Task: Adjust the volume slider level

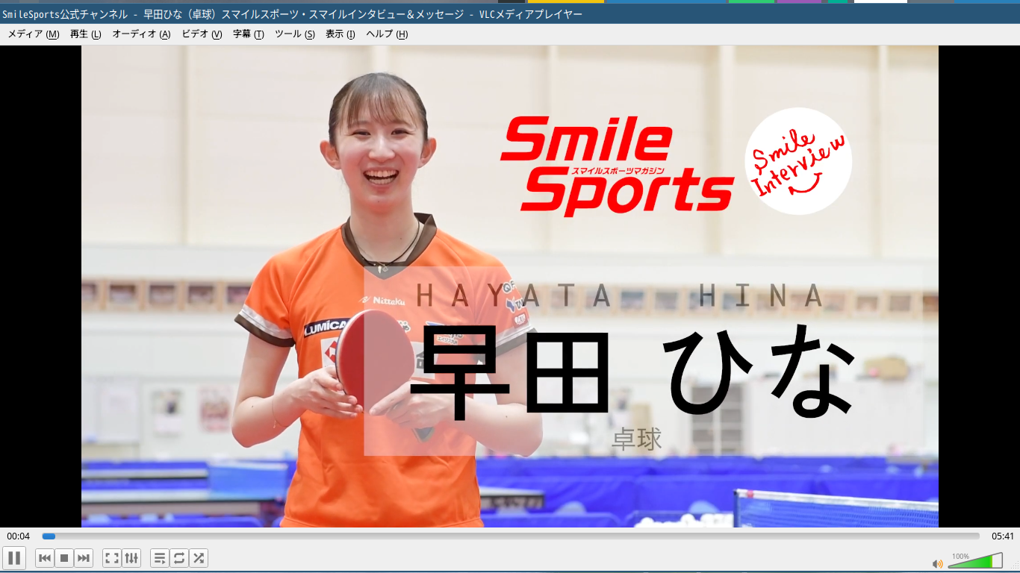Action: pyautogui.click(x=975, y=561)
